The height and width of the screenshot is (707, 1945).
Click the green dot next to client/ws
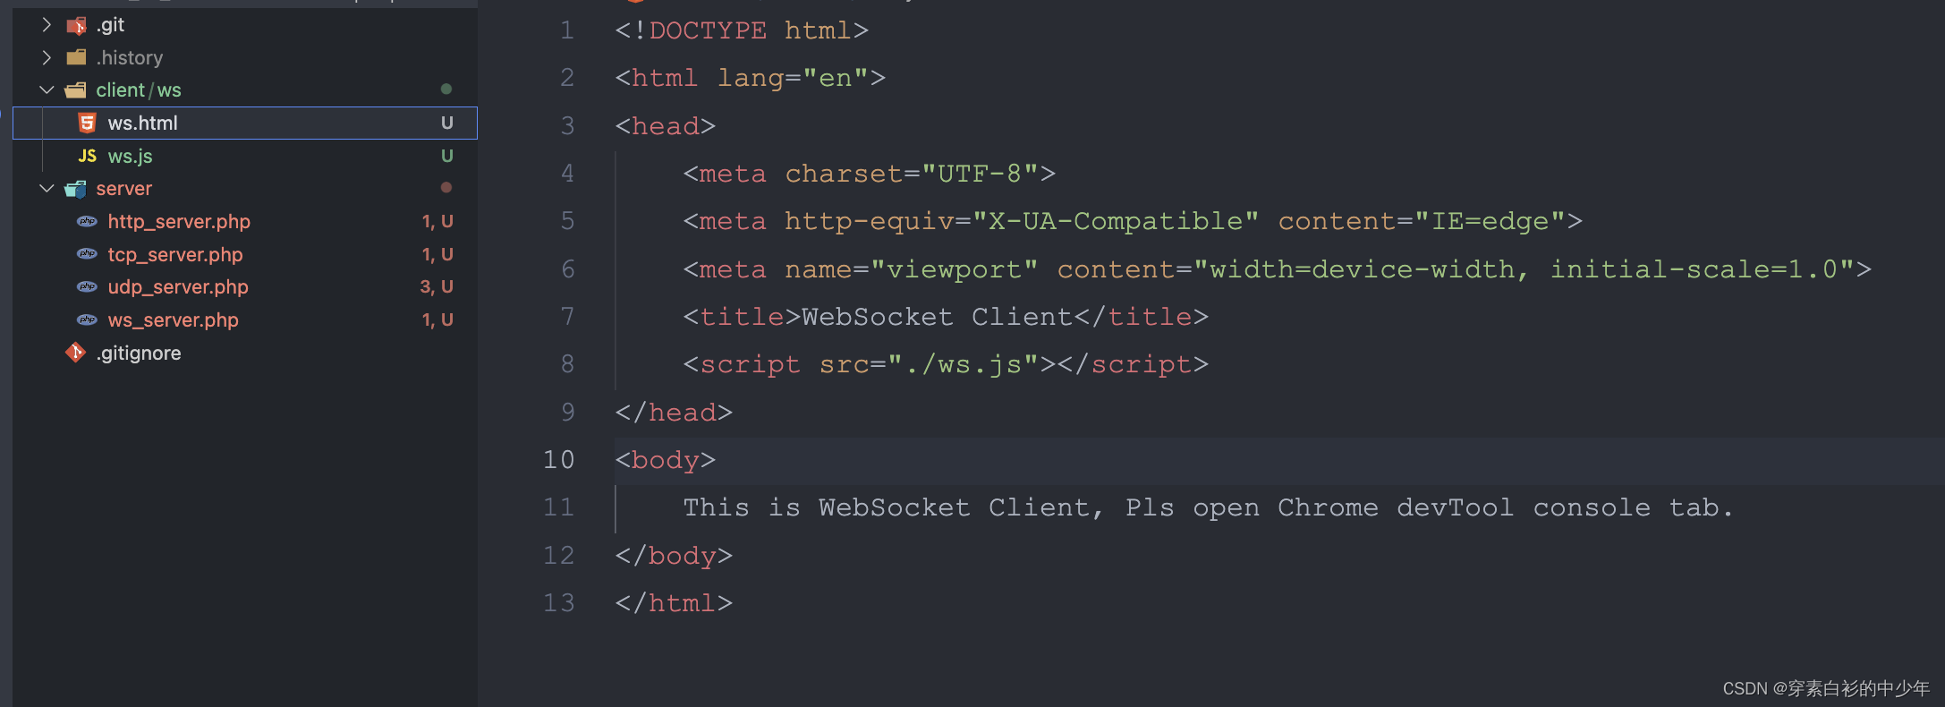446,89
